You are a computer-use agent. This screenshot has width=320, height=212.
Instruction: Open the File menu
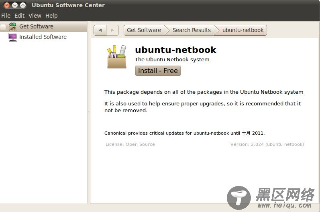tap(6, 16)
